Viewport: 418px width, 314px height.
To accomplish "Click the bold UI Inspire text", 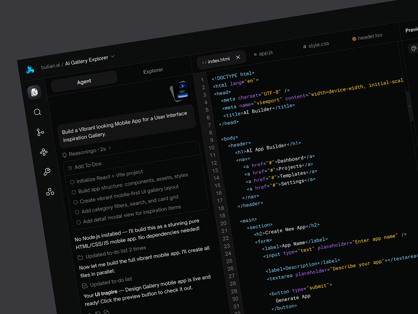I will click(106, 293).
